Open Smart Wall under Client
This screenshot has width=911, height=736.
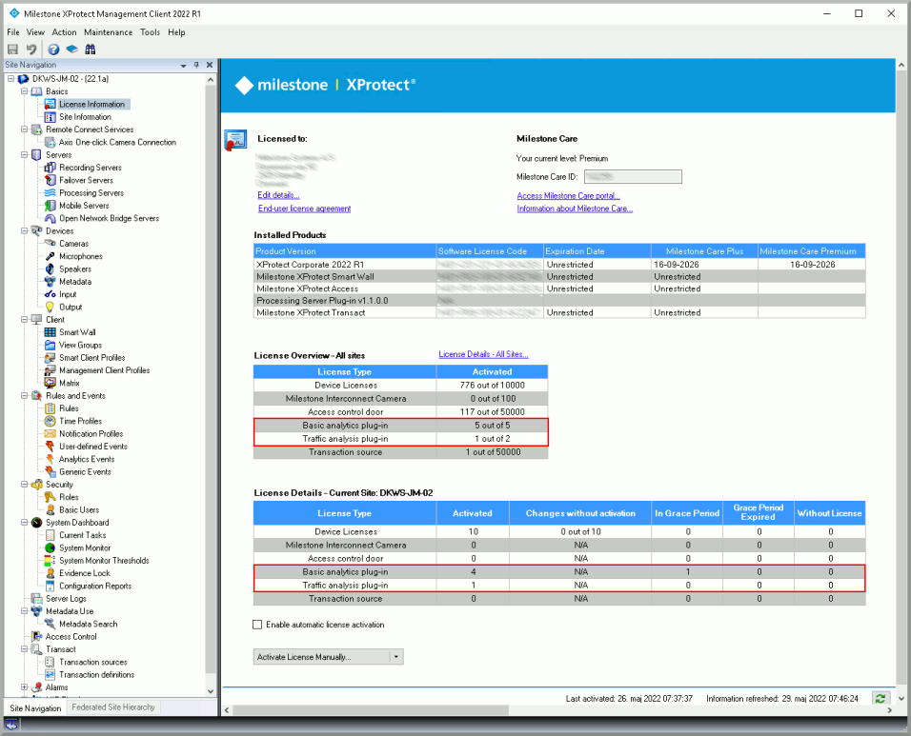click(77, 332)
